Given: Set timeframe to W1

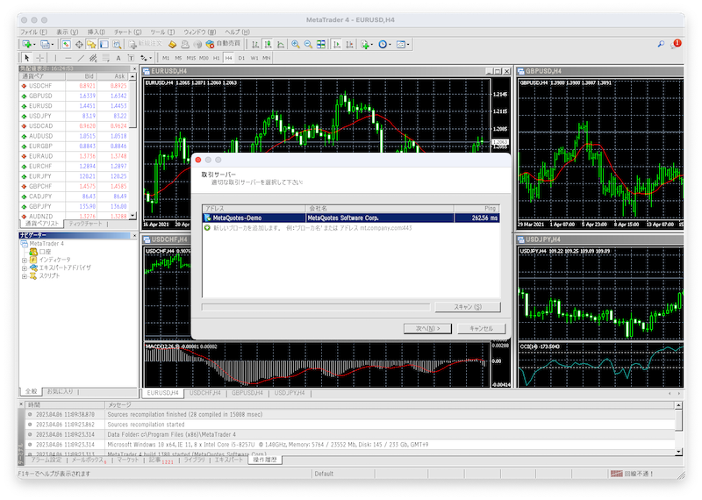Looking at the screenshot, I should (x=254, y=58).
